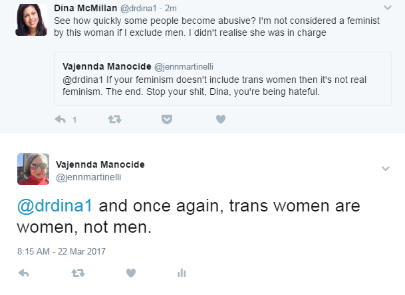
Task: Like Dina McMillan's tweet
Action: [221, 119]
